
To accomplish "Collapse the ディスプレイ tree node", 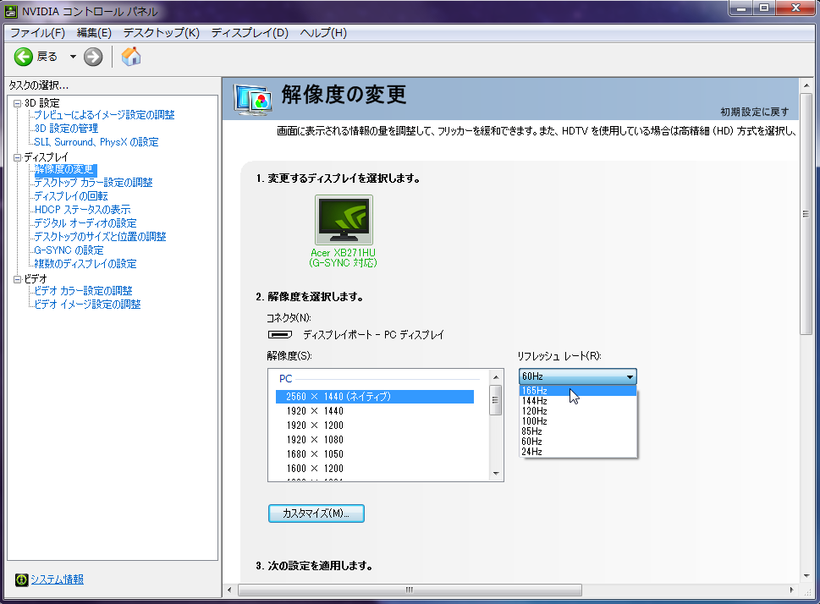I will 17,157.
